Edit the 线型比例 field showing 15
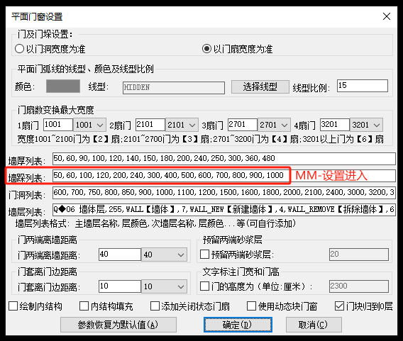Viewport: 403px width, 341px height. click(363, 86)
